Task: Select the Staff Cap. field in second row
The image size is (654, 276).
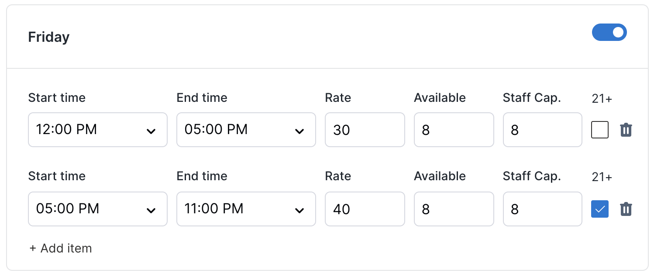Action: click(542, 209)
